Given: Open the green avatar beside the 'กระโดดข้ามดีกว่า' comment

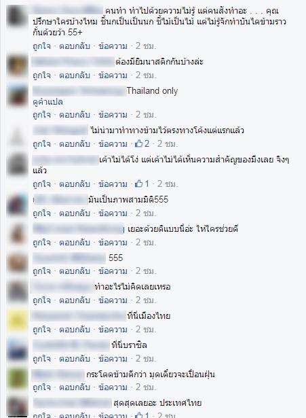Looking at the screenshot, I should point(17,379).
